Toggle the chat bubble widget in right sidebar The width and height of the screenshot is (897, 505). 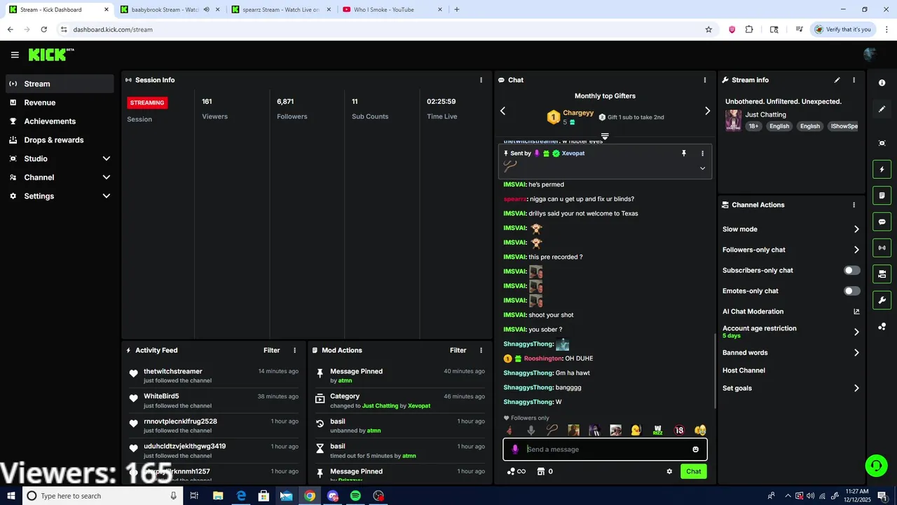pyautogui.click(x=882, y=222)
